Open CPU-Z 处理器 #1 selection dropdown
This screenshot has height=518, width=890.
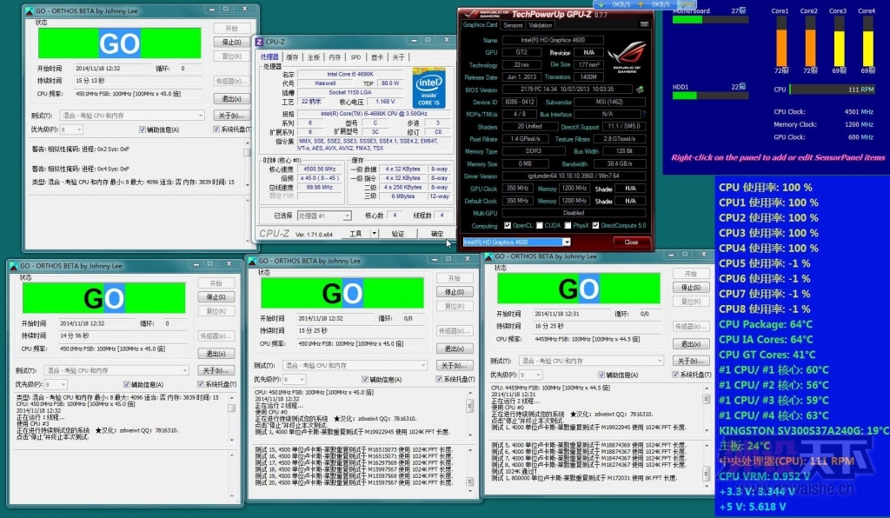coord(347,216)
